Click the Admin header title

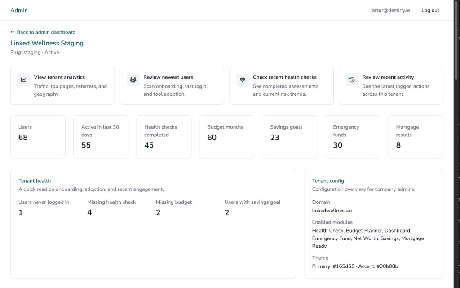(x=19, y=10)
